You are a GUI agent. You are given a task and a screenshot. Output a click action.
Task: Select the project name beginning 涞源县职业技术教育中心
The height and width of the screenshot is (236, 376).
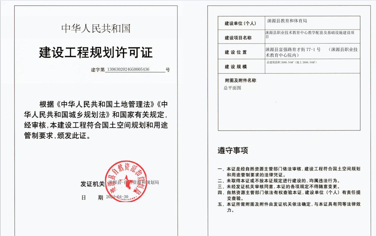click(310, 34)
